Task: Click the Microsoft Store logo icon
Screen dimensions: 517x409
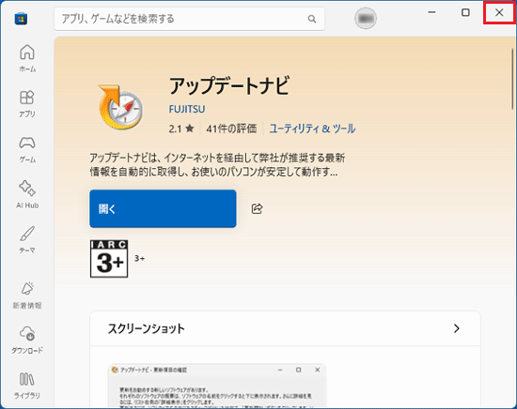Action: [x=21, y=19]
